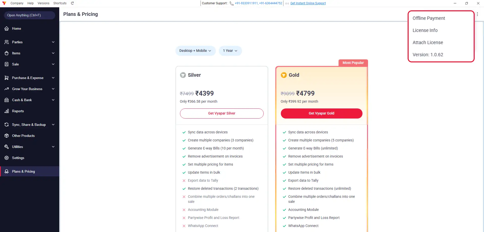Screen dimensions: 484x232
Task: Click the phone icon beside Customer Support
Action: click(x=231, y=4)
